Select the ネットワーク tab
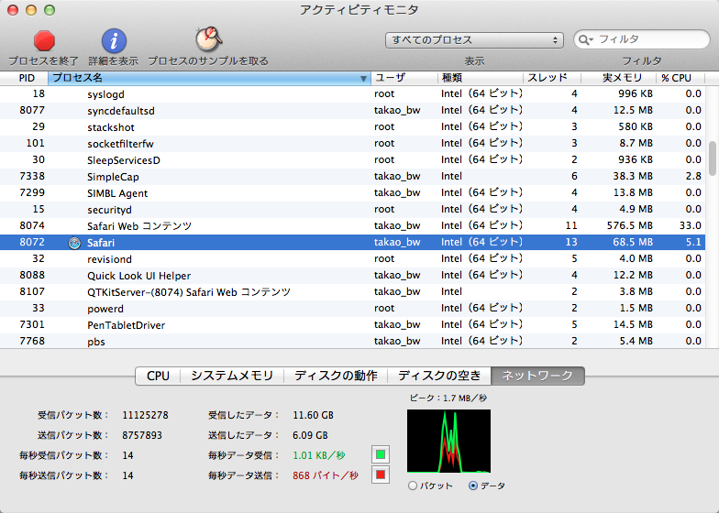This screenshot has height=513, width=719. click(537, 376)
